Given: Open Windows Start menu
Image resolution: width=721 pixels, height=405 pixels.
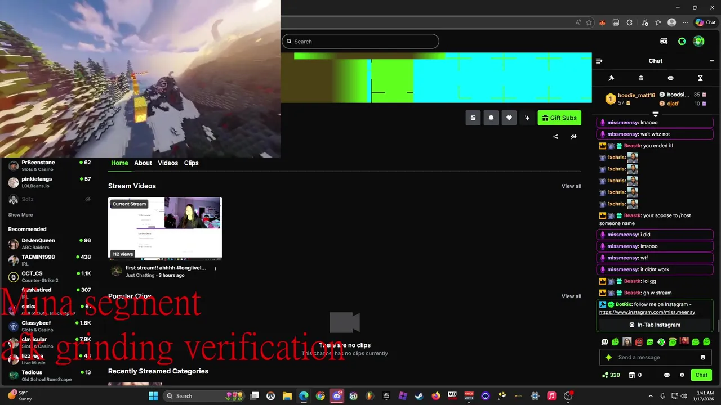Looking at the screenshot, I should pyautogui.click(x=153, y=396).
